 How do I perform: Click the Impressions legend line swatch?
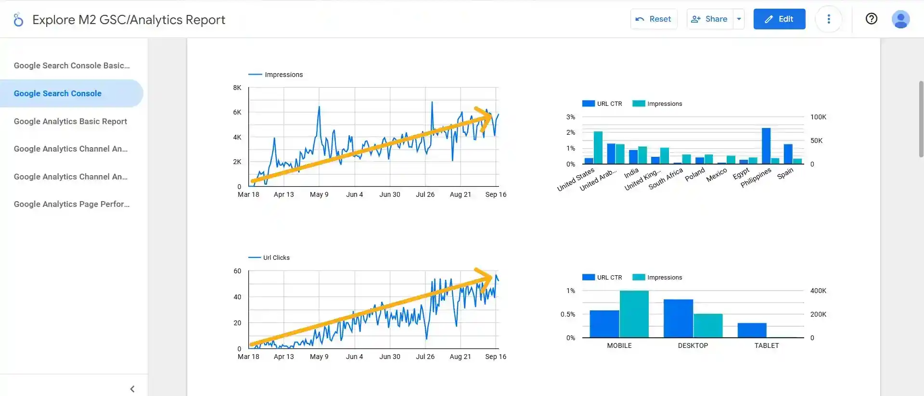(255, 75)
